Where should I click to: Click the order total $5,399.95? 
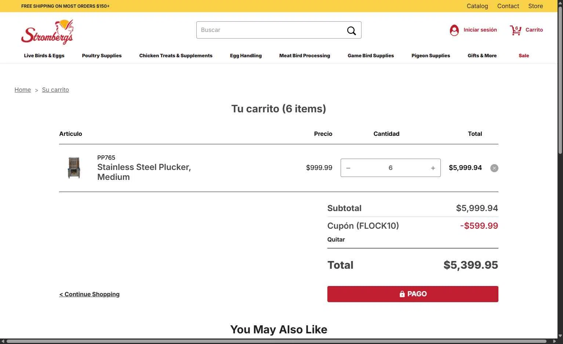pos(471,265)
